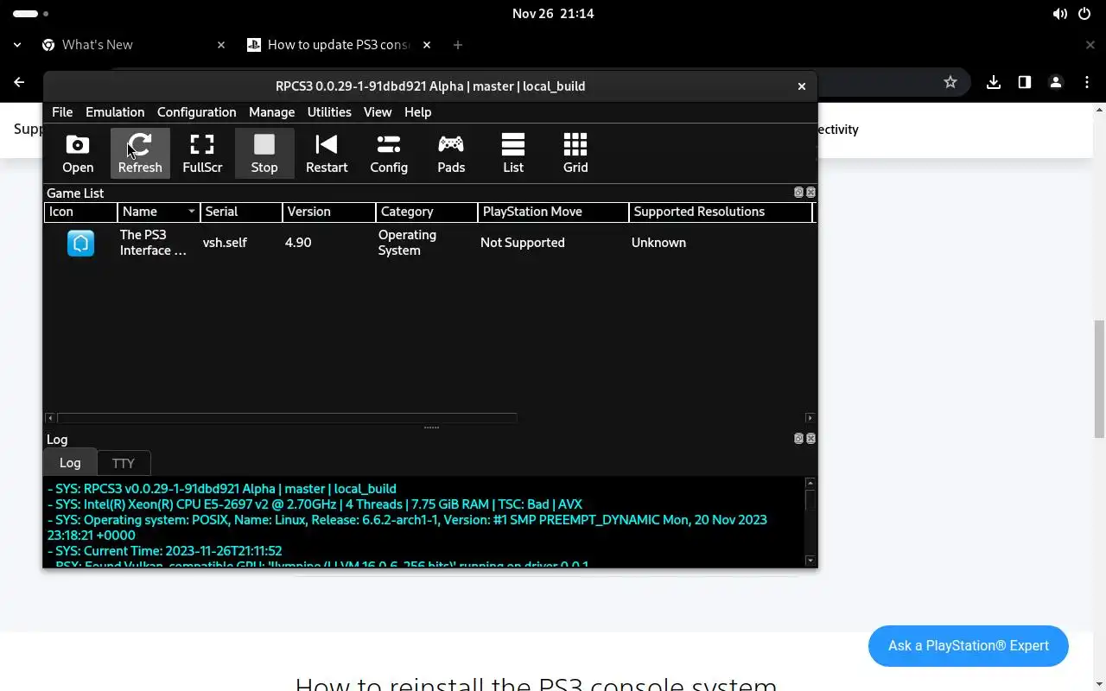This screenshot has height=691, width=1106.
Task: Sort by the Version column header
Action: 328,212
